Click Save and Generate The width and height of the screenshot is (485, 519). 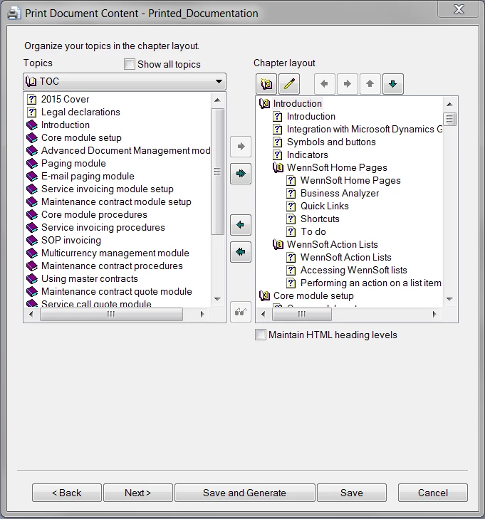pyautogui.click(x=245, y=493)
